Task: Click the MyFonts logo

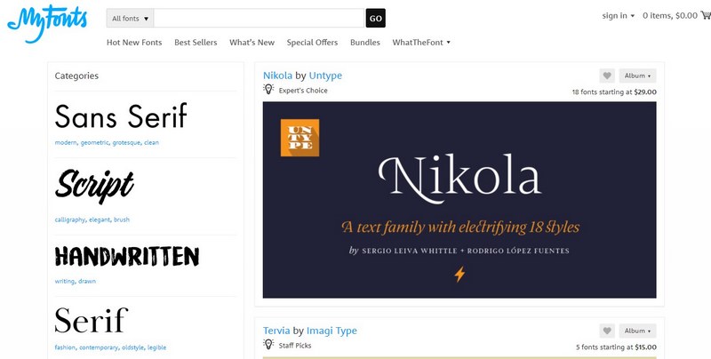Action: tap(47, 24)
